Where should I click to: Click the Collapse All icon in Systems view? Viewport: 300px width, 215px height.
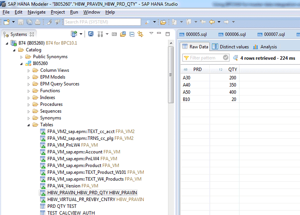click(x=132, y=34)
